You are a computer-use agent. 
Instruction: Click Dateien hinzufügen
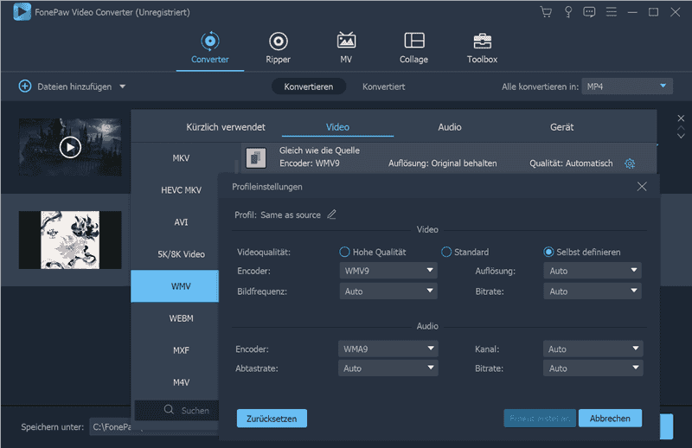[74, 86]
